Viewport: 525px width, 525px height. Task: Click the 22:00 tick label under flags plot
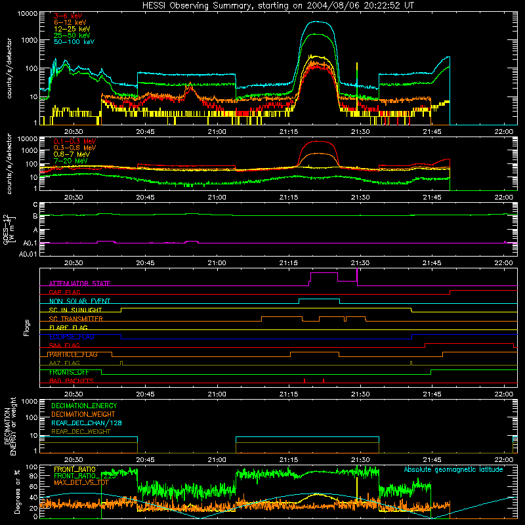[503, 394]
